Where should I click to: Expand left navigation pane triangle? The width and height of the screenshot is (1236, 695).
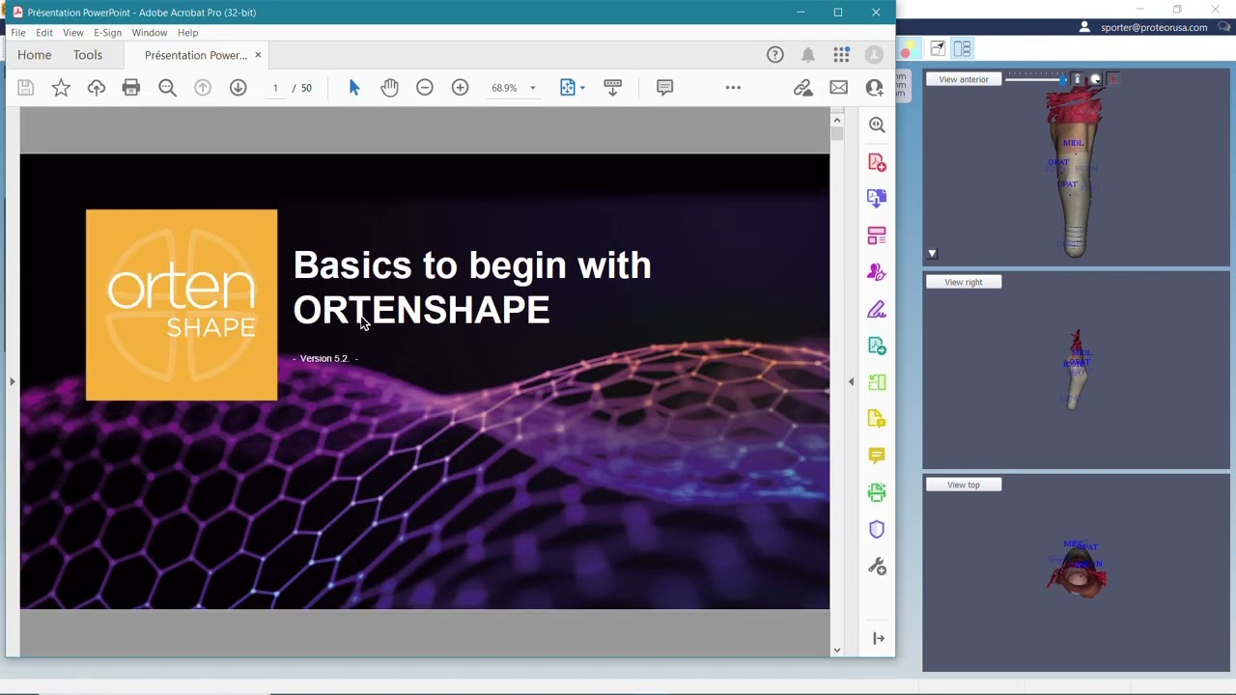click(x=13, y=382)
